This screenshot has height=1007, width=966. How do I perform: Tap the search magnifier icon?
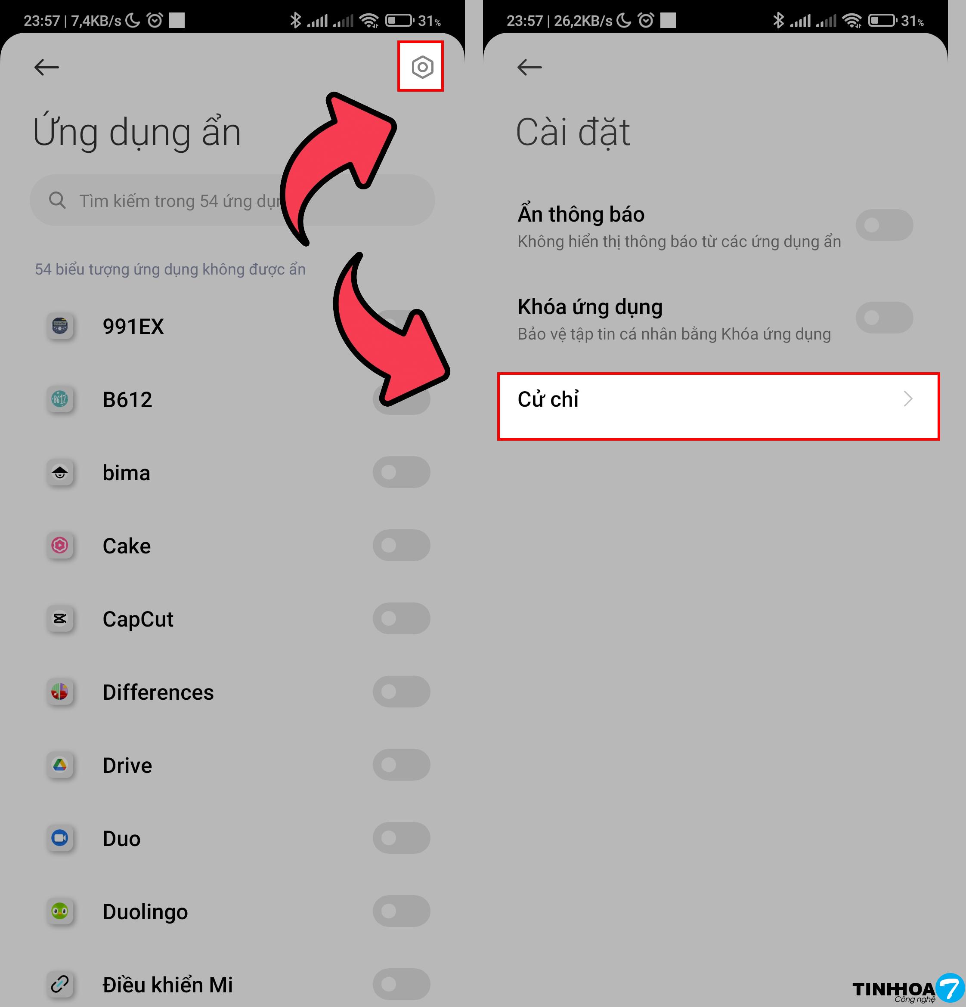coord(57,201)
